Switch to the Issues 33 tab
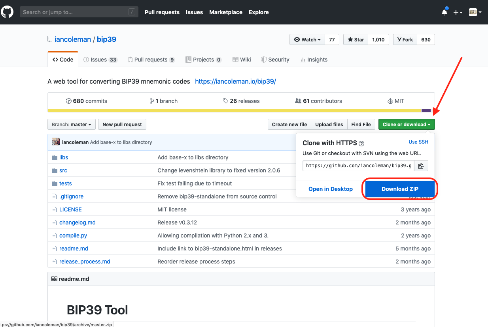 [100, 60]
